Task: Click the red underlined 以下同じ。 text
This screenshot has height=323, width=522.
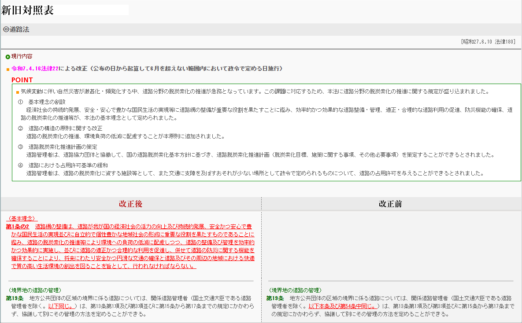Action: pos(61,306)
